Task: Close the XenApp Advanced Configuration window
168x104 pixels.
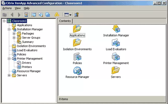Action: pos(164,3)
